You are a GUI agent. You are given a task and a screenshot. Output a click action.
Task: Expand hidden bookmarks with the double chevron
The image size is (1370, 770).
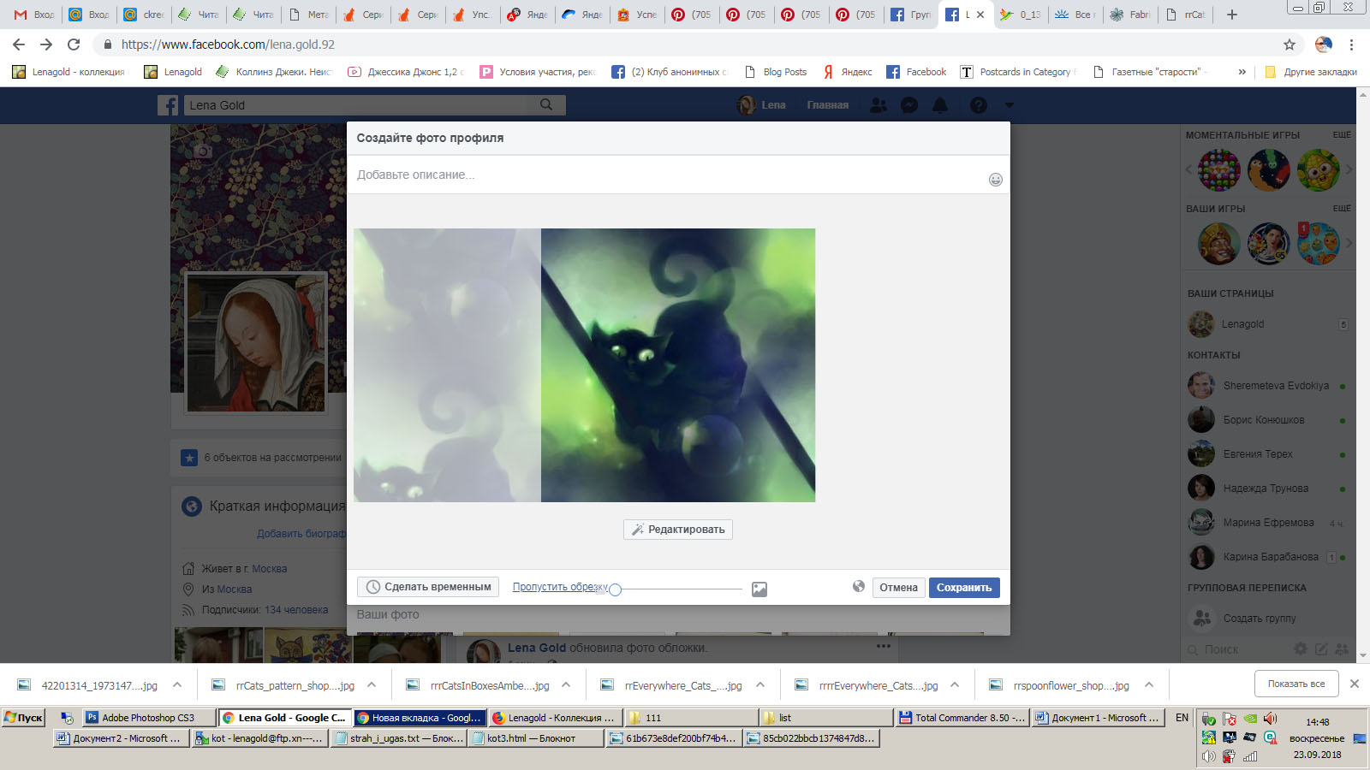(1242, 72)
